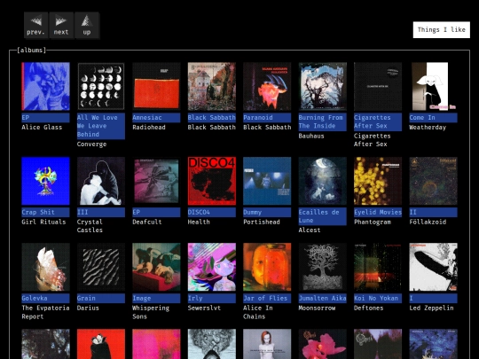Open Moonsorrow Jumalten Aika cover
479x359 pixels.
coord(323,267)
